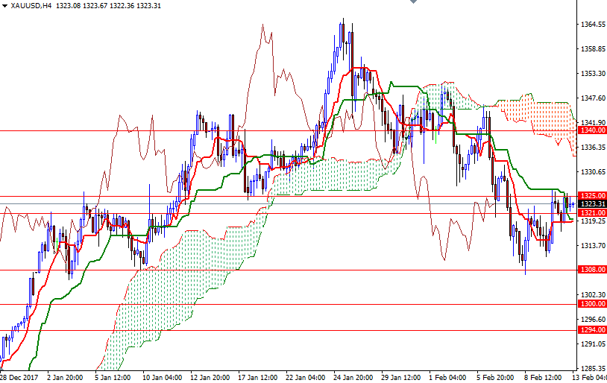Screen dimensions: 607x383
Task: Click the 5 Feb 20:00 time label
Action: tap(495, 378)
